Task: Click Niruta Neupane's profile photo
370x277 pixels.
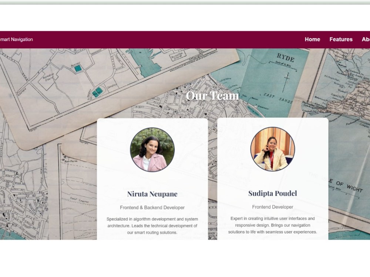Action: pos(152,150)
